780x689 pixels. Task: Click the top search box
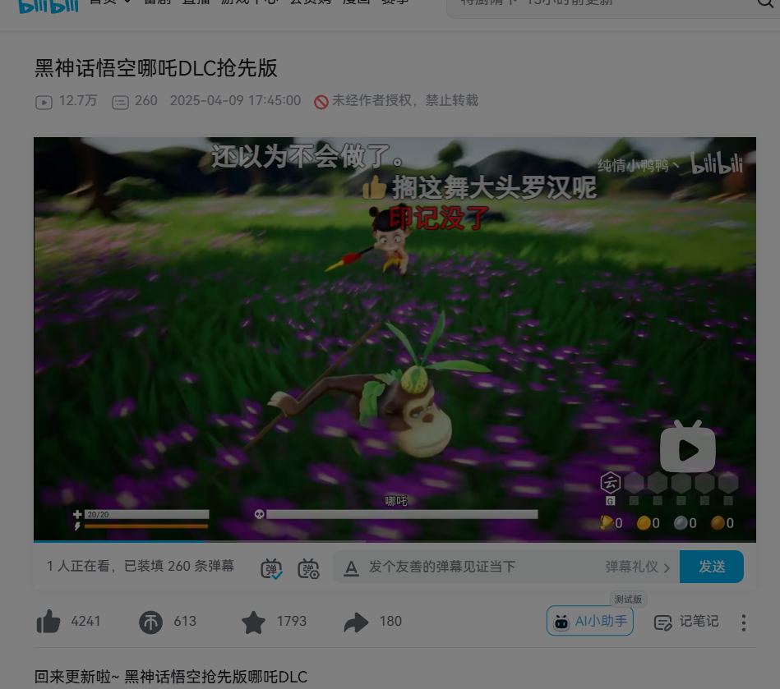click(613, 7)
